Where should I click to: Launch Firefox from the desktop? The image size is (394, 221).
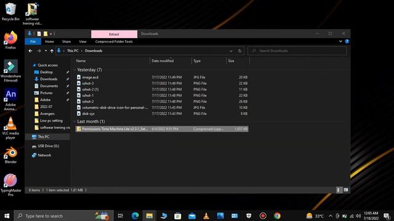pyautogui.click(x=10, y=40)
